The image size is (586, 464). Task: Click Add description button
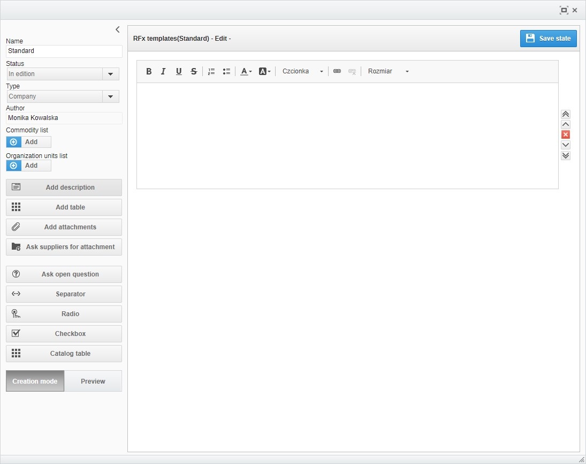coord(64,188)
